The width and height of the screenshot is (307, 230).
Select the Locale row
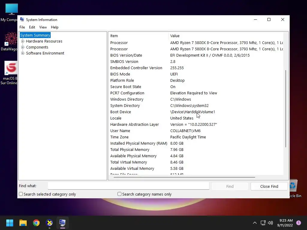[196, 118]
